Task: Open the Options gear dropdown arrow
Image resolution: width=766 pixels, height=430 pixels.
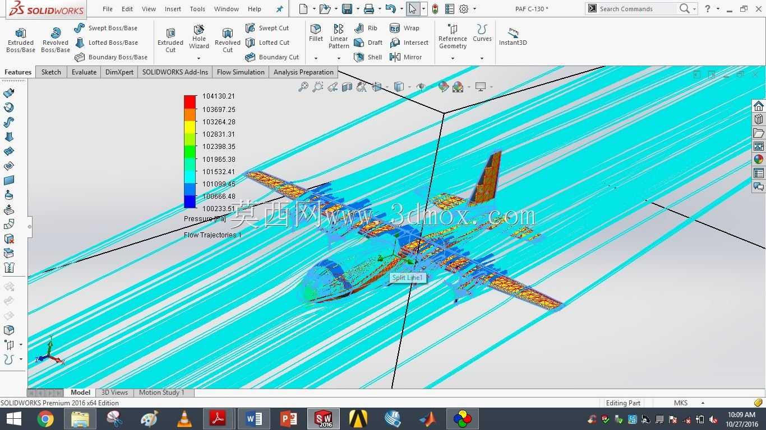Action: click(x=474, y=9)
